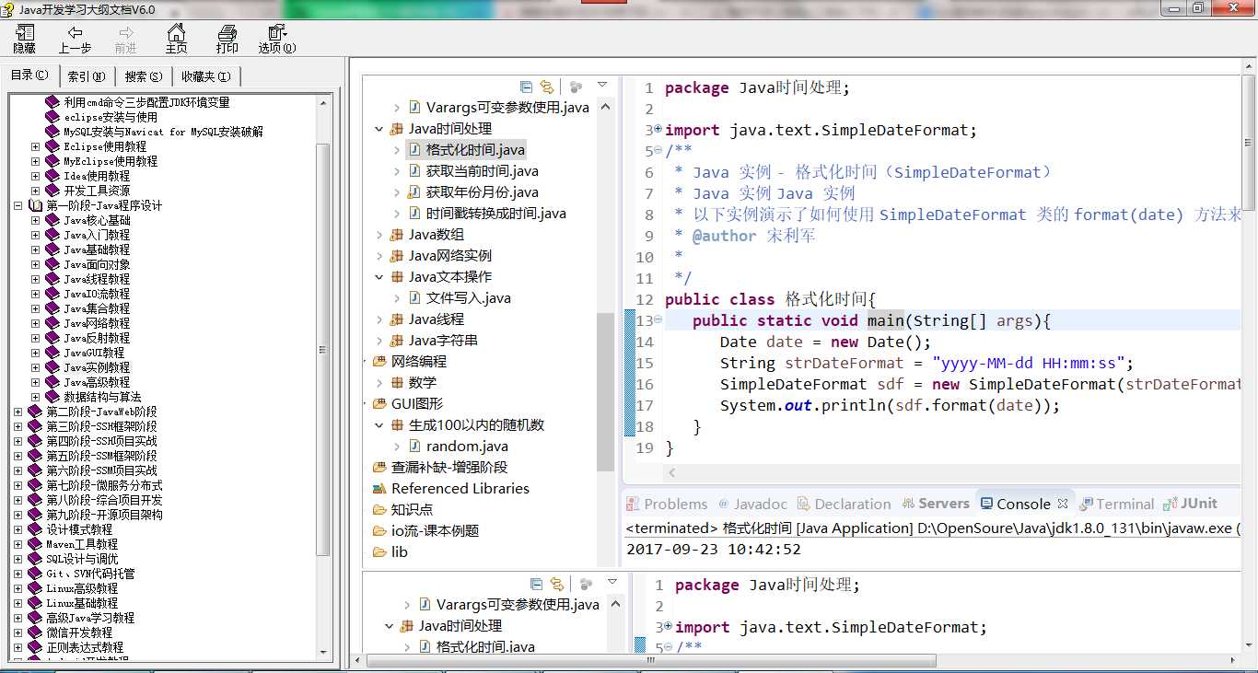The height and width of the screenshot is (673, 1258).
Task: Click the 隐藏 (Hide) toolbar icon
Action: click(24, 33)
